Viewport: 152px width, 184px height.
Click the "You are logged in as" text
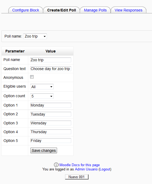pos(58,169)
